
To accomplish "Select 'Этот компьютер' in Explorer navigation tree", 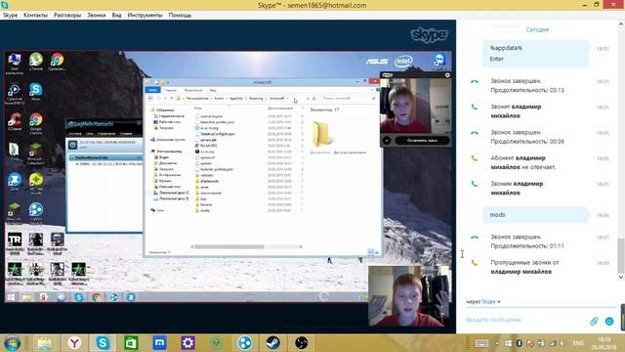I will [169, 152].
